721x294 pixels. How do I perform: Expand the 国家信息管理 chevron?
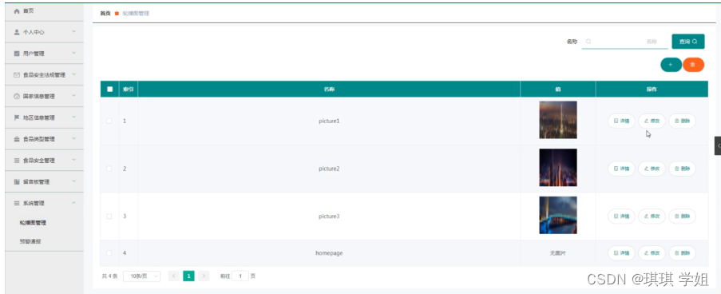[74, 96]
